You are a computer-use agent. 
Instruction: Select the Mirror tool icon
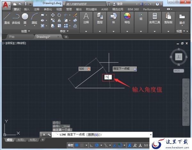pyautogui.click(x=59, y=20)
